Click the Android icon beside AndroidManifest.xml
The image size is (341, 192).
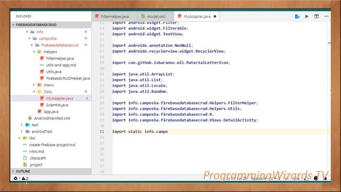click(30, 118)
